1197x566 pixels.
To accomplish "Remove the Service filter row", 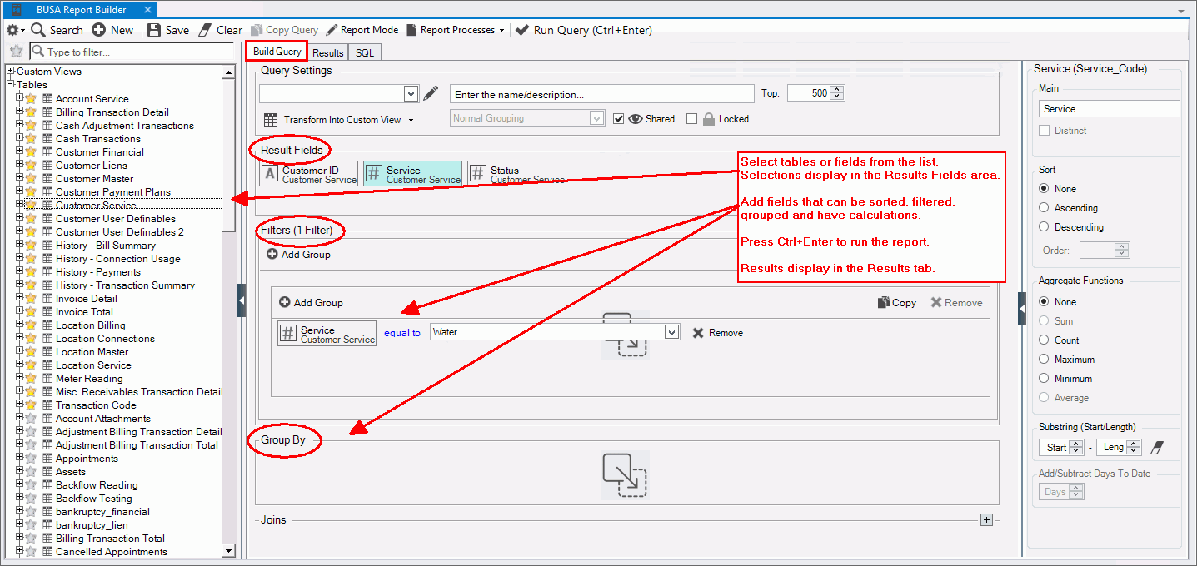I will tap(716, 333).
